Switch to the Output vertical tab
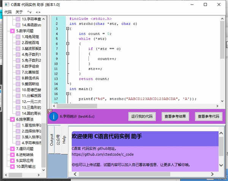 click(x=51, y=140)
